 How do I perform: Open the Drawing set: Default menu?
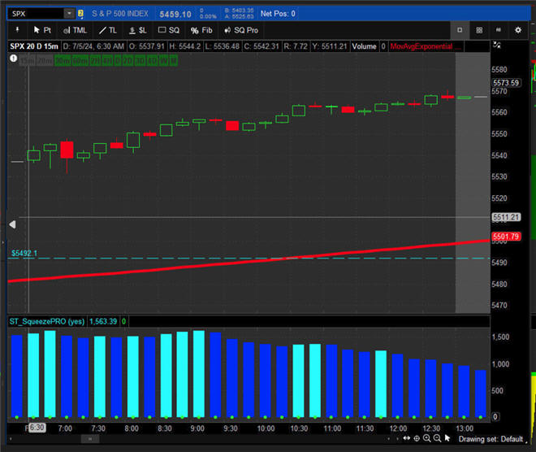point(491,439)
